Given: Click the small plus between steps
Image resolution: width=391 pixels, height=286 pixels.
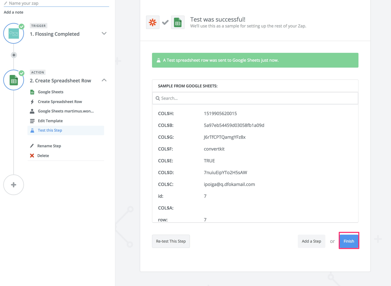Looking at the screenshot, I should click(14, 55).
